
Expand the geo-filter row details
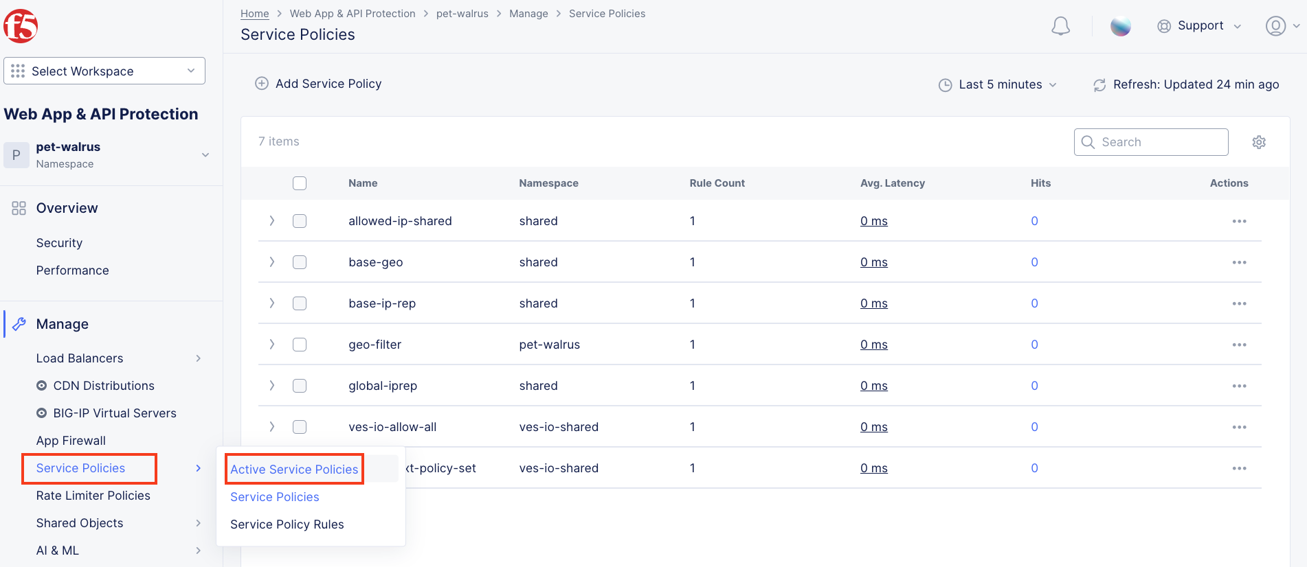coord(272,345)
